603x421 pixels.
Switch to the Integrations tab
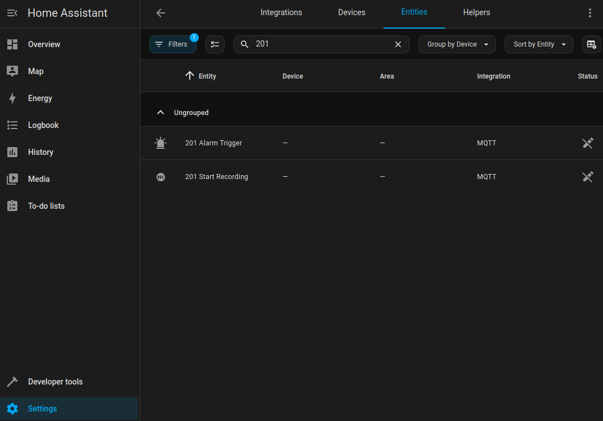[x=281, y=13]
